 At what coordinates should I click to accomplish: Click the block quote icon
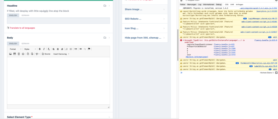(76, 49)
